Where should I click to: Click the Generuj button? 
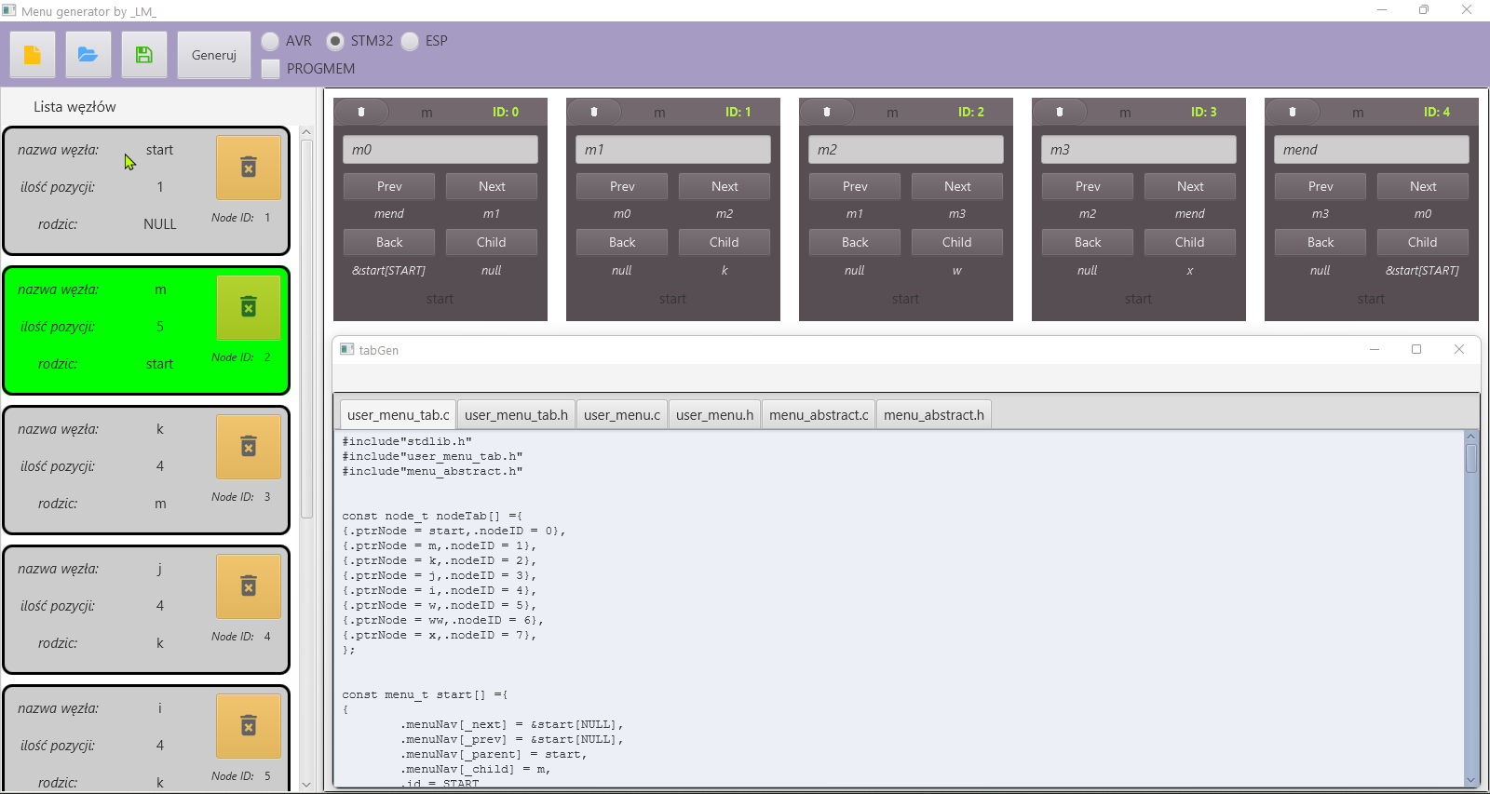click(214, 55)
